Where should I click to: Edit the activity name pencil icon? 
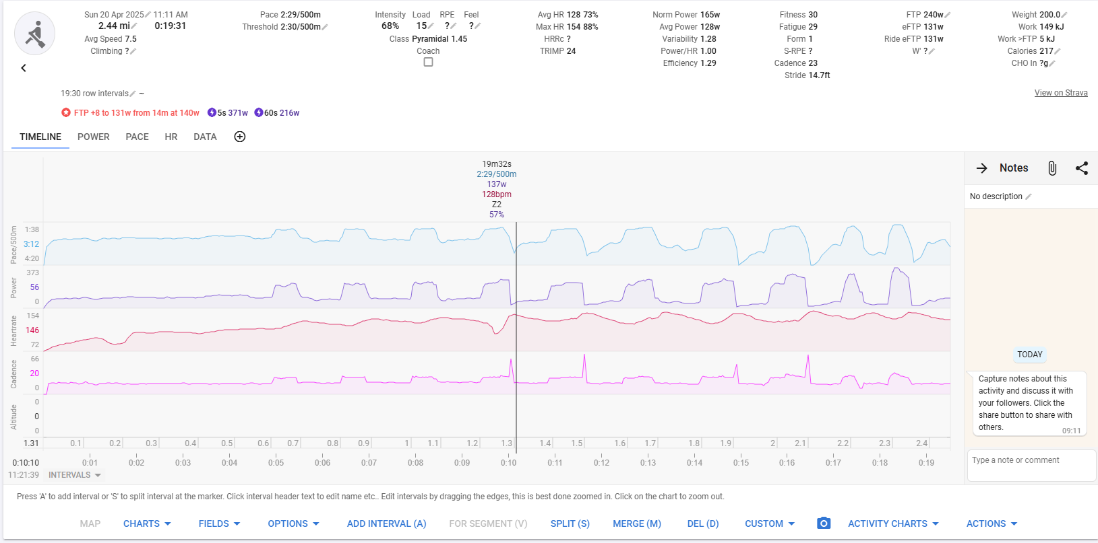133,94
